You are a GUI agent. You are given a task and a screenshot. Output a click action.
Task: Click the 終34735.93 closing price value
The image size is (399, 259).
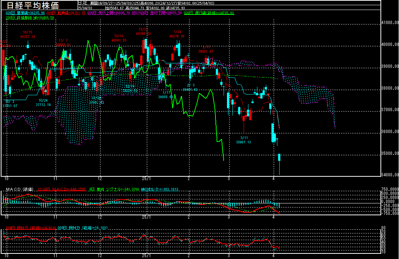pyautogui.click(x=175, y=8)
